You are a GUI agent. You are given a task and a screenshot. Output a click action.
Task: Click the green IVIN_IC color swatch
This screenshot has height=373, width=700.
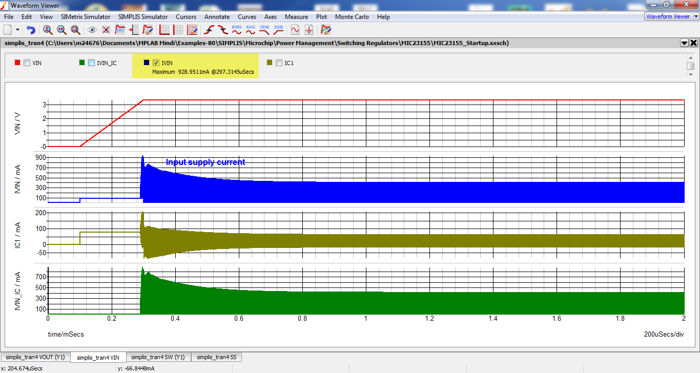tap(82, 63)
